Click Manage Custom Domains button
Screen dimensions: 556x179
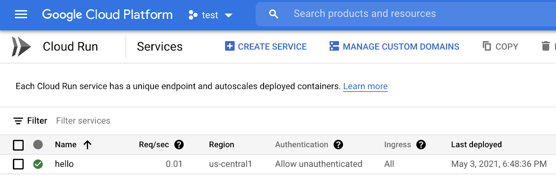point(394,46)
